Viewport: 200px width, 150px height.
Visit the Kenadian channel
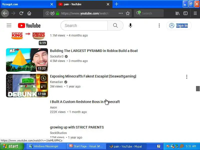coord(56,82)
